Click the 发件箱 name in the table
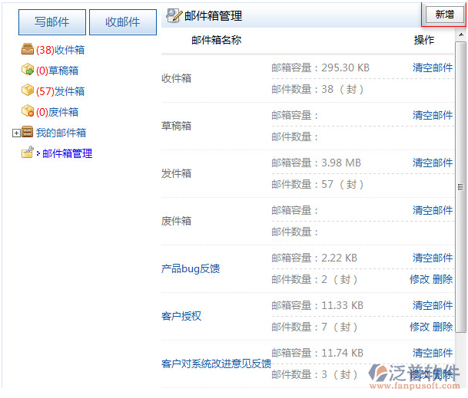The image size is (468, 398). pyautogui.click(x=176, y=173)
